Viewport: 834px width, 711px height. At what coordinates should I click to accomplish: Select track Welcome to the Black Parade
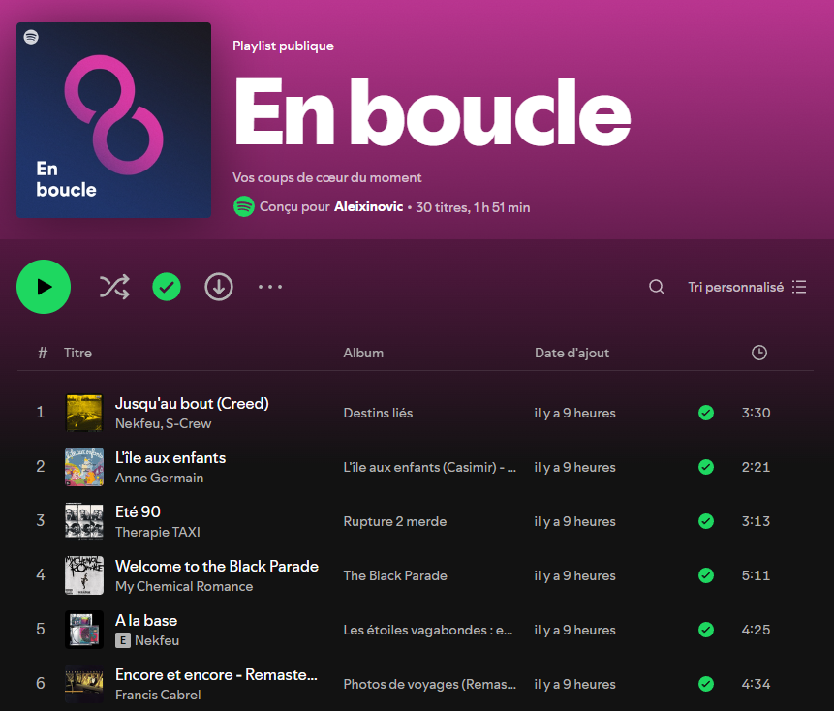(217, 567)
